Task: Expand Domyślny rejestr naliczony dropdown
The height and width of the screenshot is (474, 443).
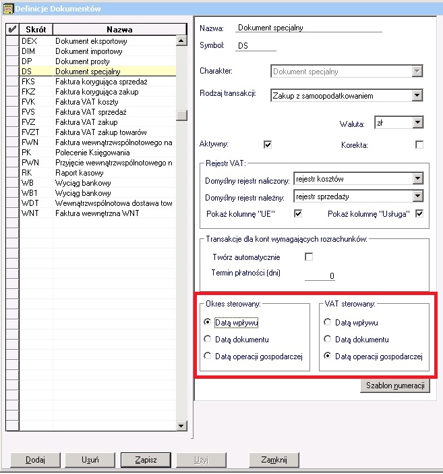Action: pyautogui.click(x=418, y=178)
